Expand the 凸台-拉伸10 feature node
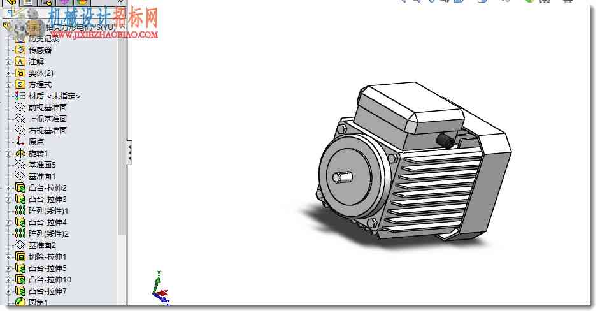Viewport: 600px width, 315px height. (8, 280)
